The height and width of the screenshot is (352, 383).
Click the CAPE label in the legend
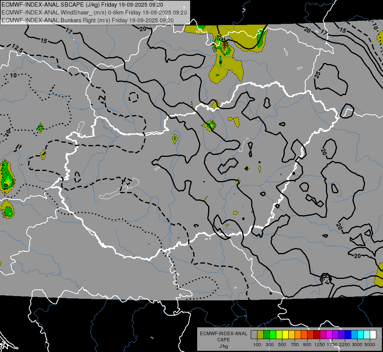pos(223,339)
